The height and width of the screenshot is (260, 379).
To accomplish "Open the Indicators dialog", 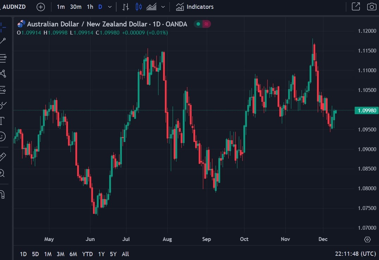I will pyautogui.click(x=194, y=6).
